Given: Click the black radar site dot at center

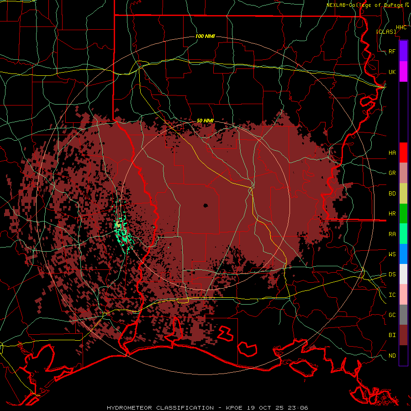Looking at the screenshot, I should point(205,205).
